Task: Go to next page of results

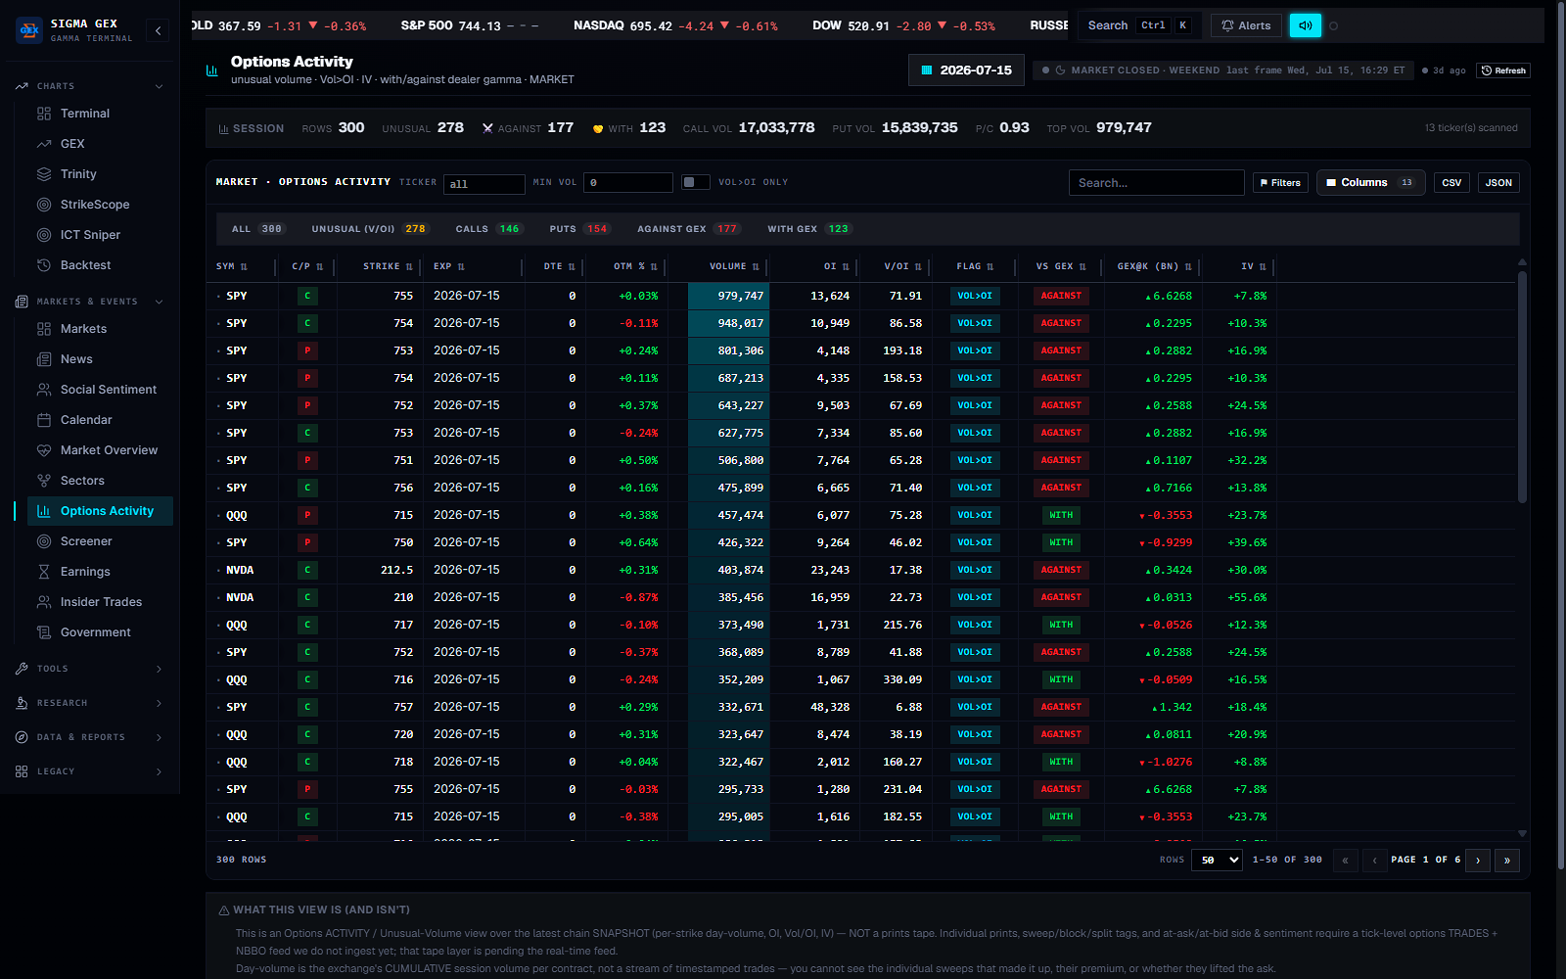Action: [1478, 860]
